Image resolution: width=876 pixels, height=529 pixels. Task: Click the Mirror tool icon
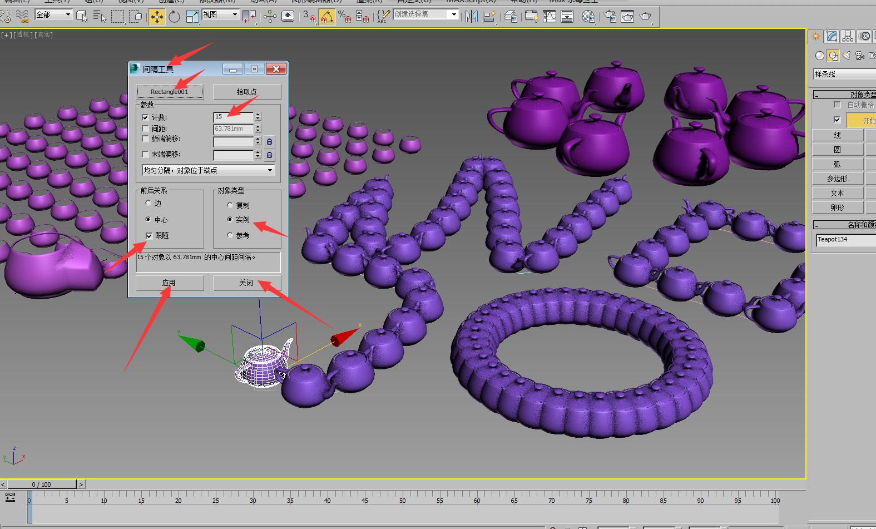coord(471,17)
